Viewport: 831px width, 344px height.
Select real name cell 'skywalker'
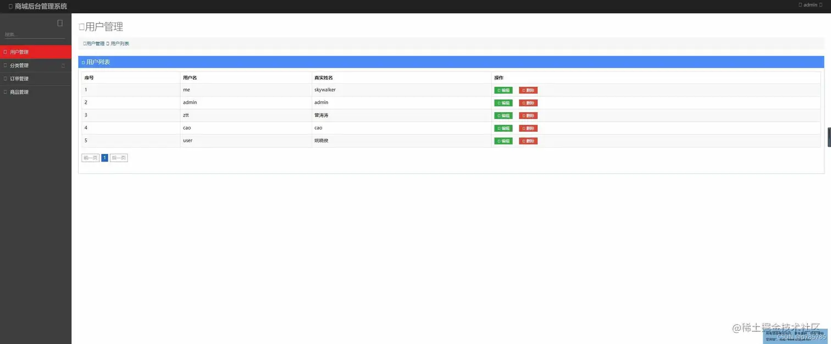pos(401,90)
